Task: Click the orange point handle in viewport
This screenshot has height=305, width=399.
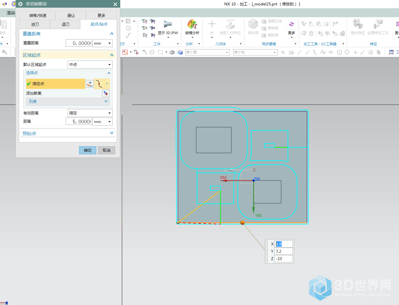Action: coord(242,222)
